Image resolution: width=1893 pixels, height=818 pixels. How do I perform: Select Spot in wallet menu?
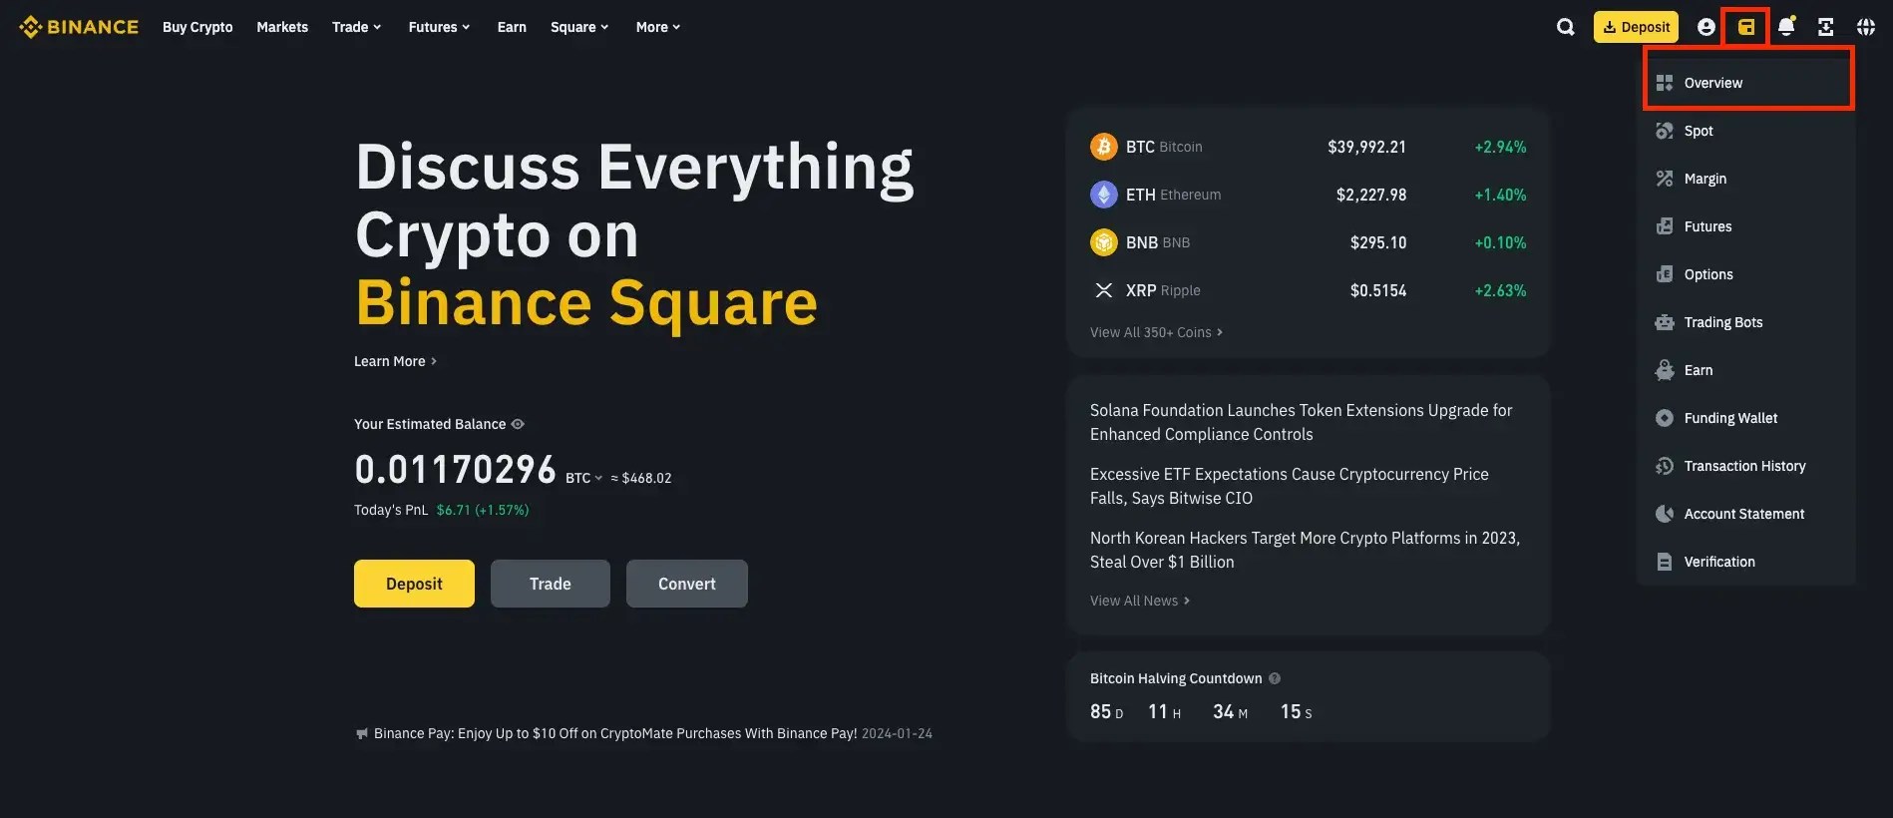[1746, 131]
